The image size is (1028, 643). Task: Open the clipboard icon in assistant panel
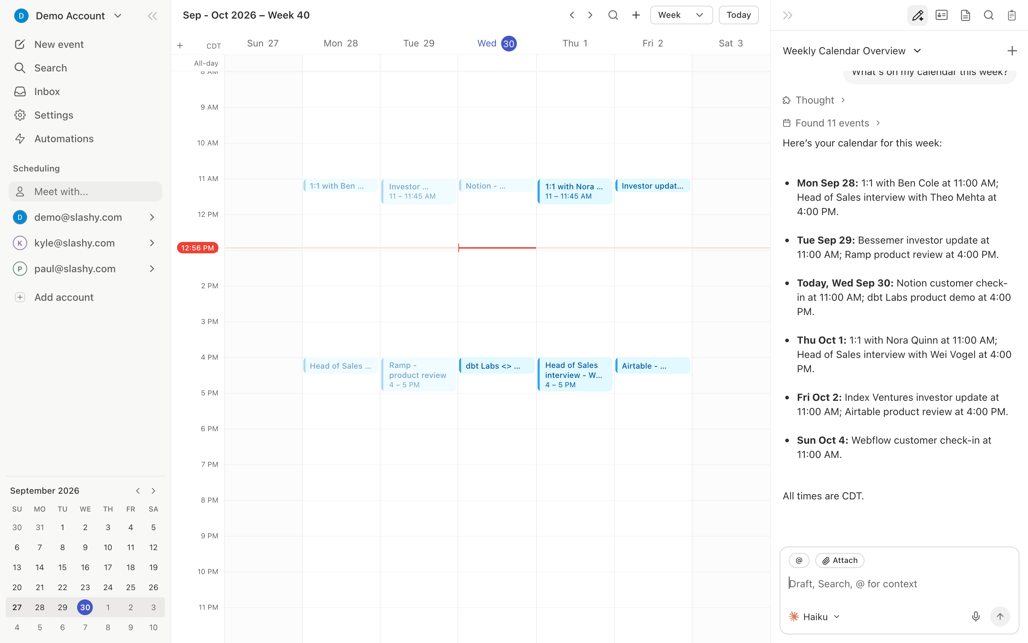(1012, 15)
